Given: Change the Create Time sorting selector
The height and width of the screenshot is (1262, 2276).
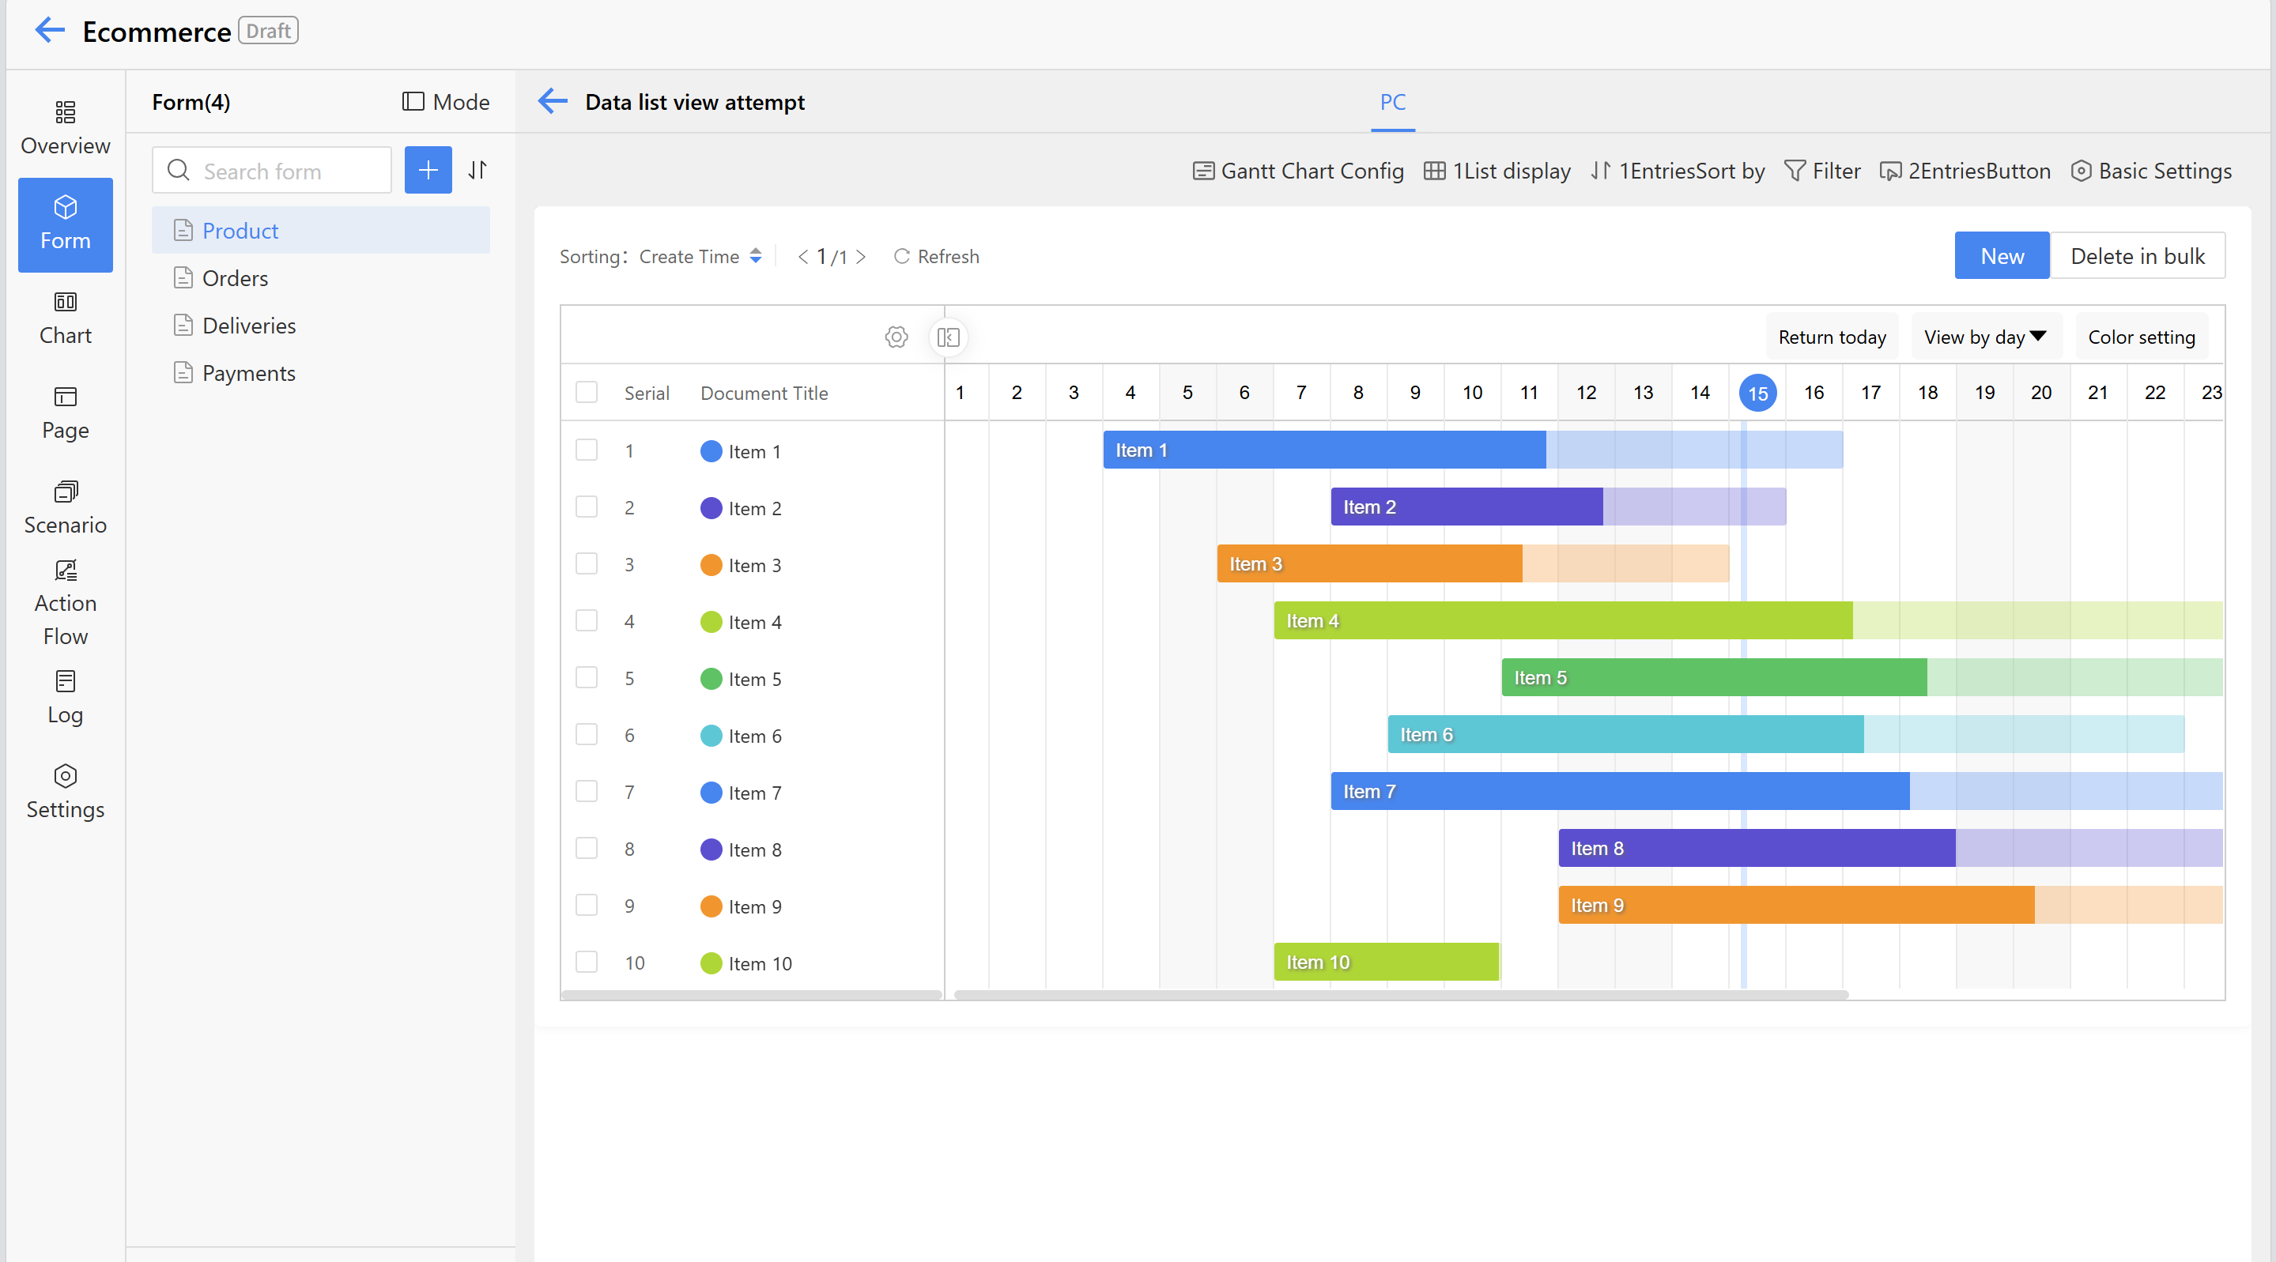Looking at the screenshot, I should pos(700,257).
